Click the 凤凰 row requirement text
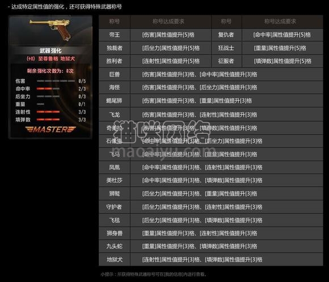 coord(203,167)
